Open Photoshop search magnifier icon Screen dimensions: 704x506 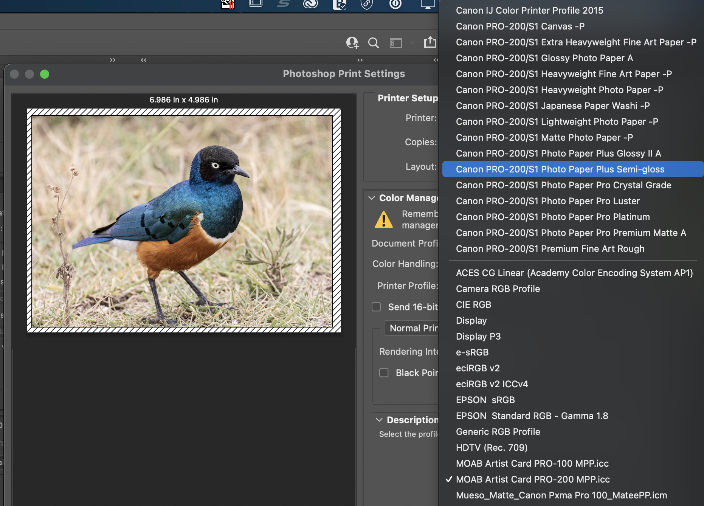coord(373,43)
